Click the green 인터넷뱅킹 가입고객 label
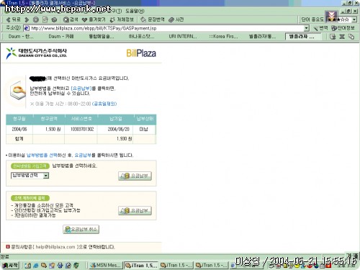The width and height of the screenshot is (360, 270). [30, 166]
